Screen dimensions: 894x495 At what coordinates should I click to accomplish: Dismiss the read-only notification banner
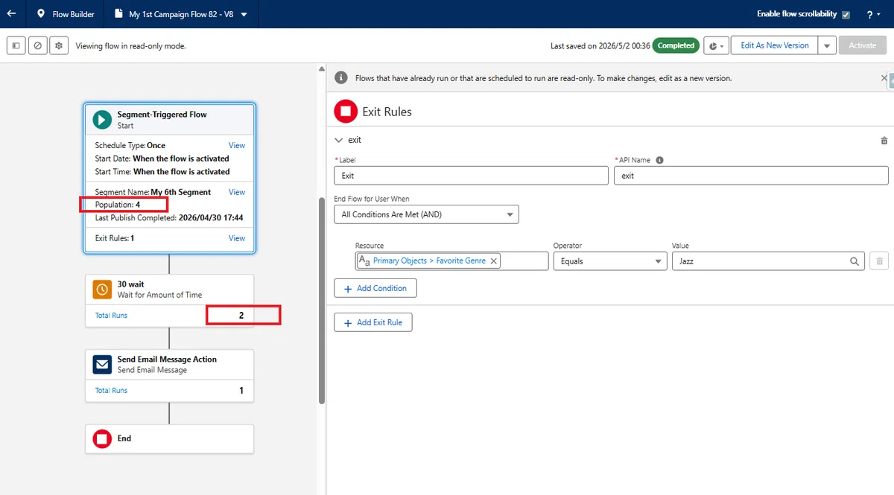(884, 77)
